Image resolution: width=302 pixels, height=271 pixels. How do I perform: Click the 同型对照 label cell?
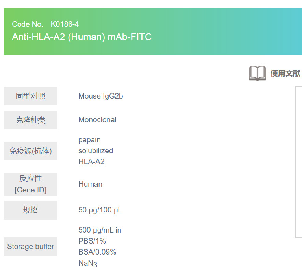[x=30, y=96]
